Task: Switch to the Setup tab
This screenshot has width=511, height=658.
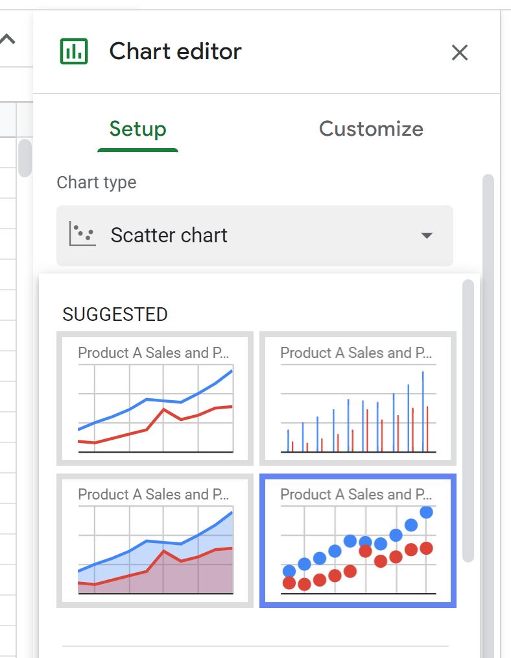Action: [138, 129]
